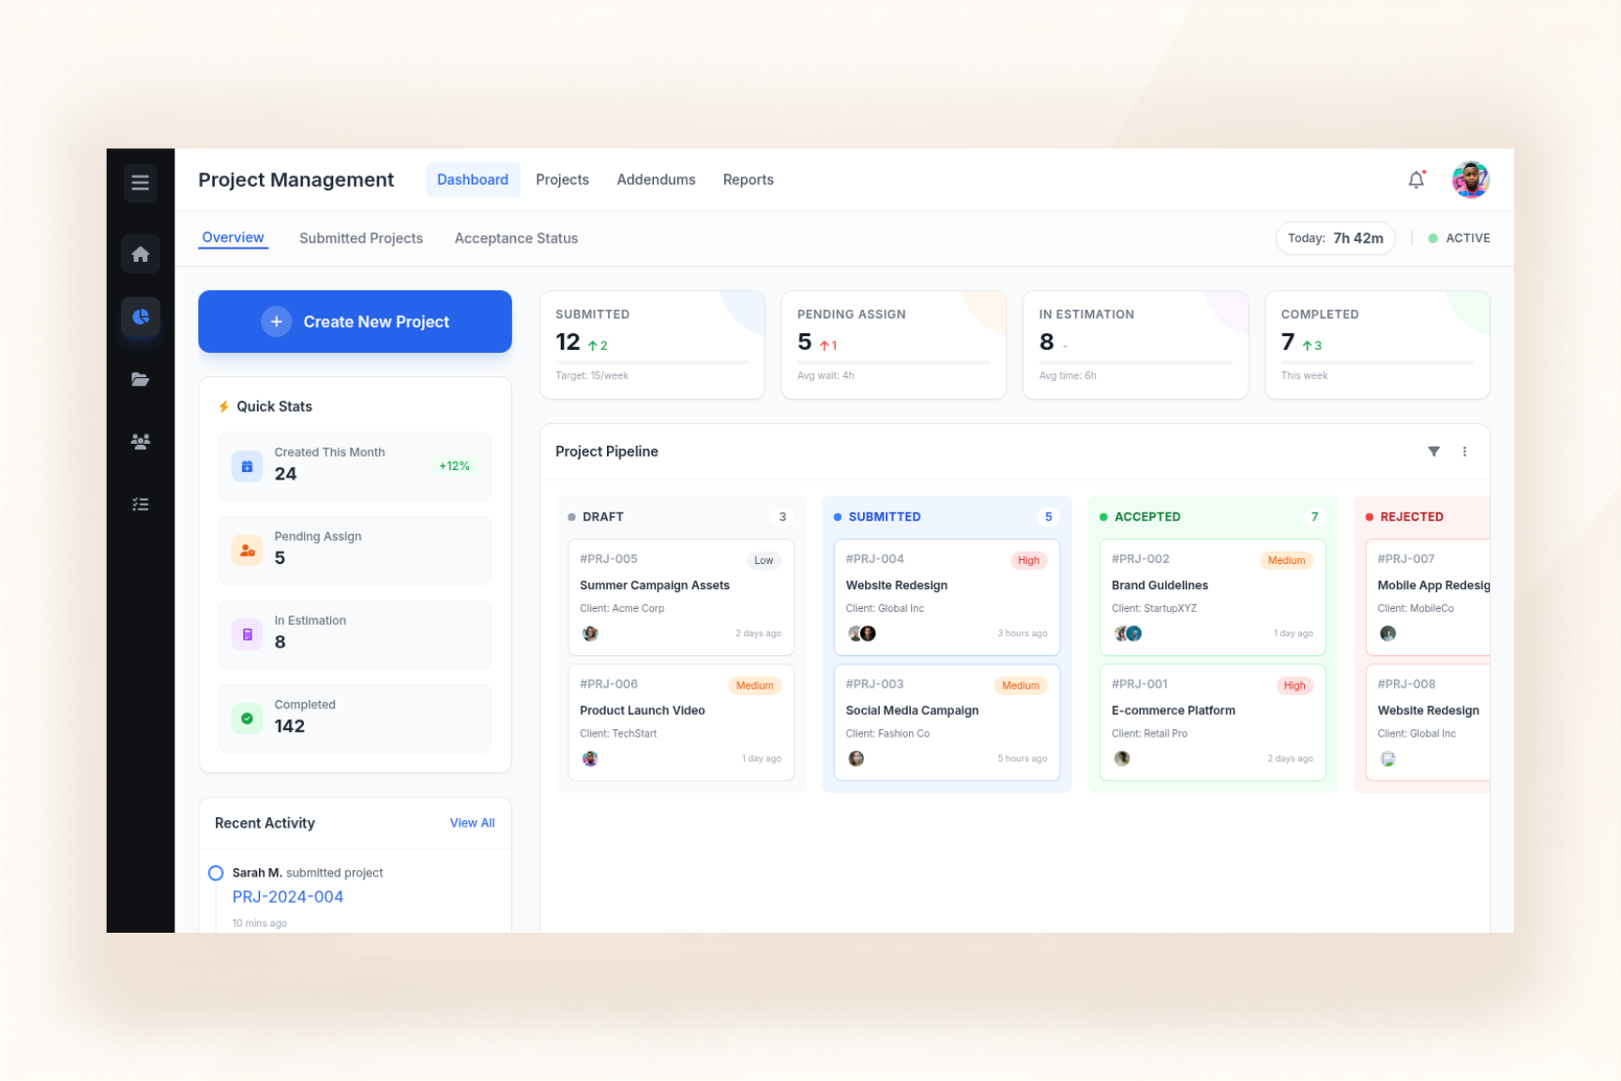
Task: Click the Draft column count badge 3
Action: point(782,517)
